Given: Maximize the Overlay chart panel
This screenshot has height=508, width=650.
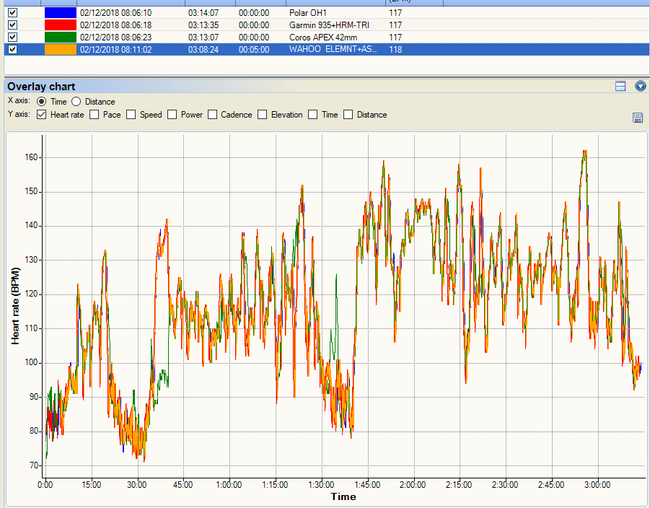Looking at the screenshot, I should coord(620,87).
